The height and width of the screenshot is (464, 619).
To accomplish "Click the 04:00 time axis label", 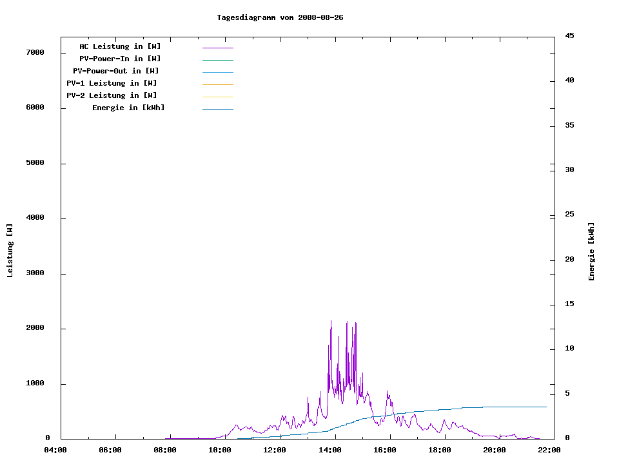I will coord(56,450).
